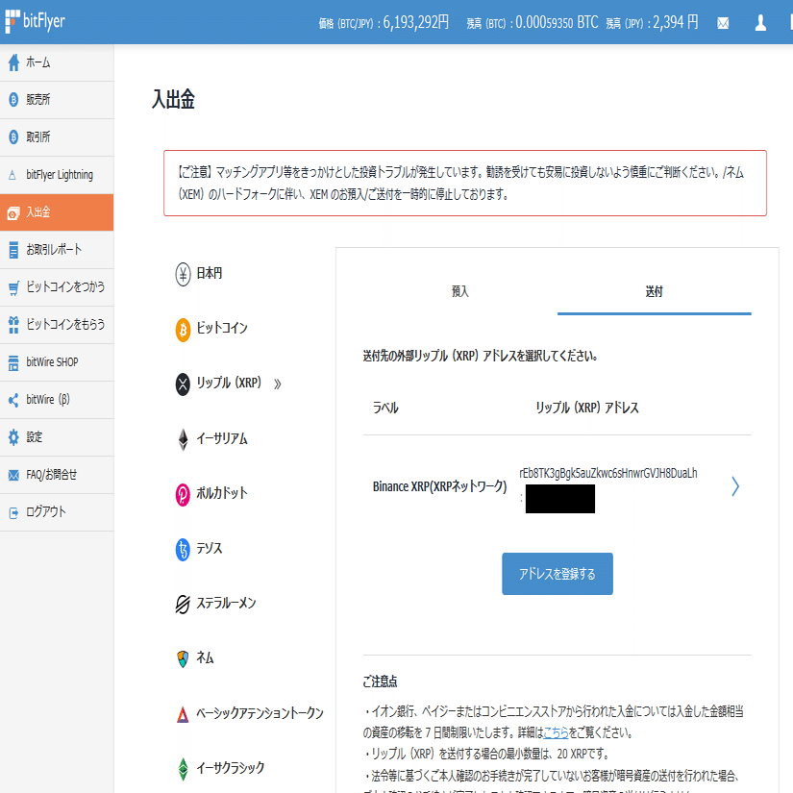Choose ステラルーメン in the currency list
793x793 pixels.
[x=226, y=604]
